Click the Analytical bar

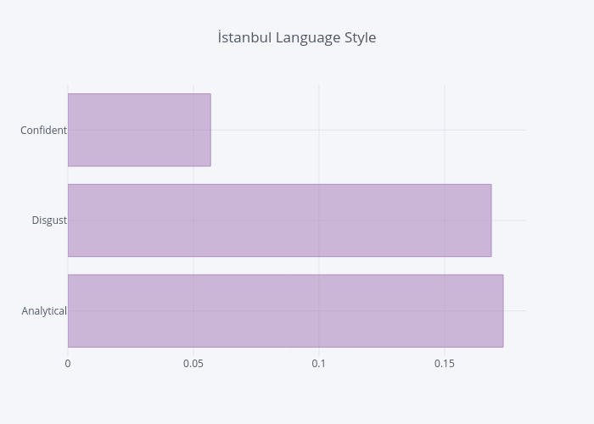point(285,310)
